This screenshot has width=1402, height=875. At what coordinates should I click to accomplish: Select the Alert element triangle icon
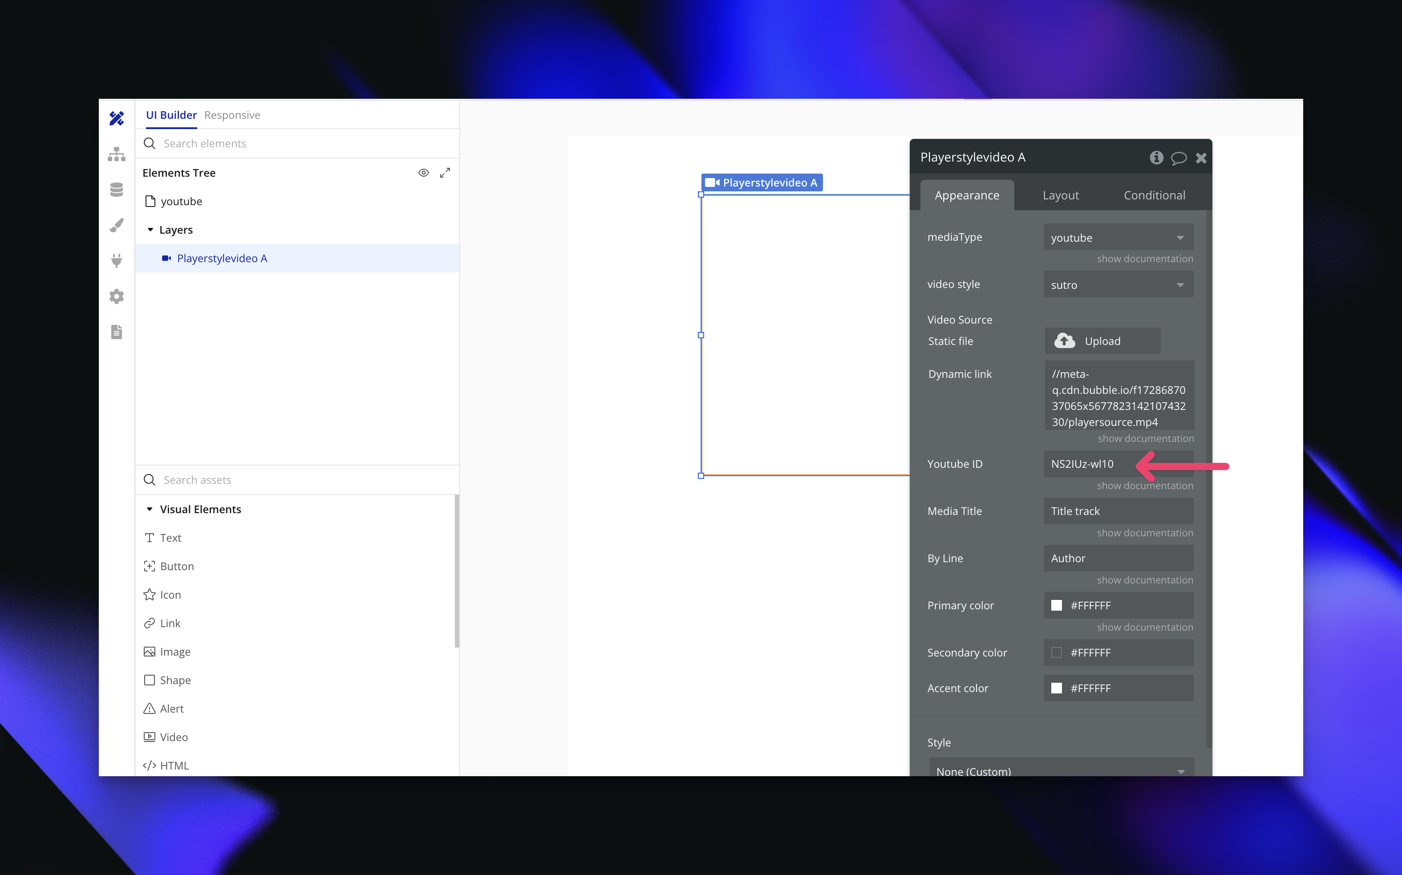tap(149, 709)
